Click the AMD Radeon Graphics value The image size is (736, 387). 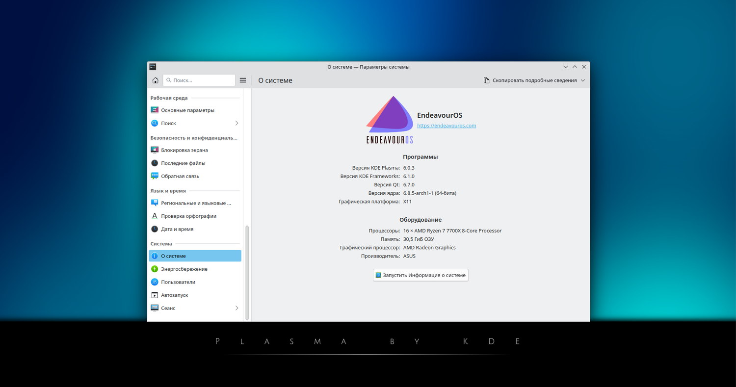429,248
